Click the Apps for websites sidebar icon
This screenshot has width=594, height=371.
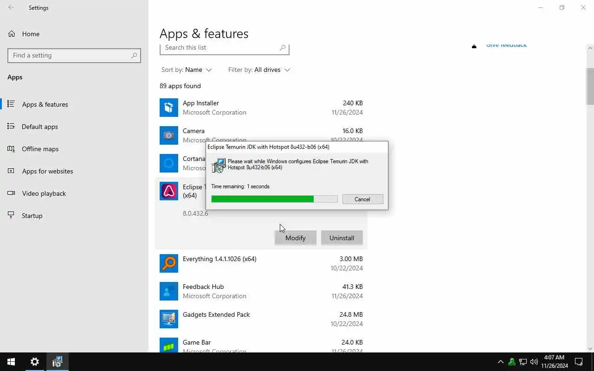11,171
